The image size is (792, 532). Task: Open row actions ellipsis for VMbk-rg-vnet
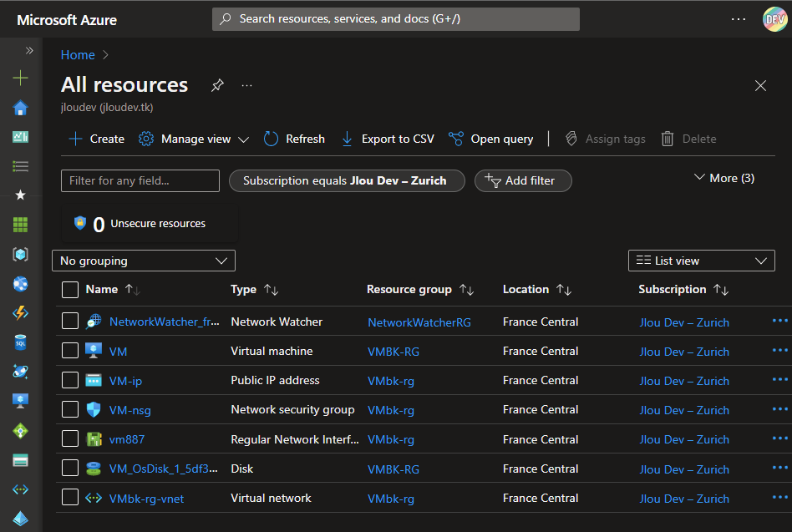[779, 497]
